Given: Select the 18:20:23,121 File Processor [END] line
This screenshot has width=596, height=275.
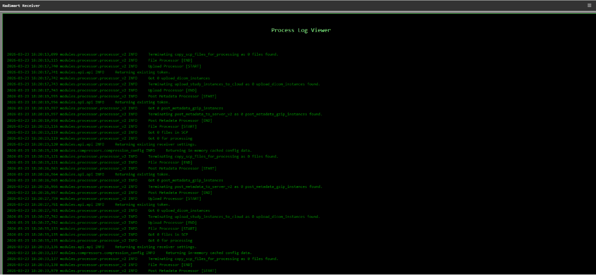Looking at the screenshot, I should 99,162.
